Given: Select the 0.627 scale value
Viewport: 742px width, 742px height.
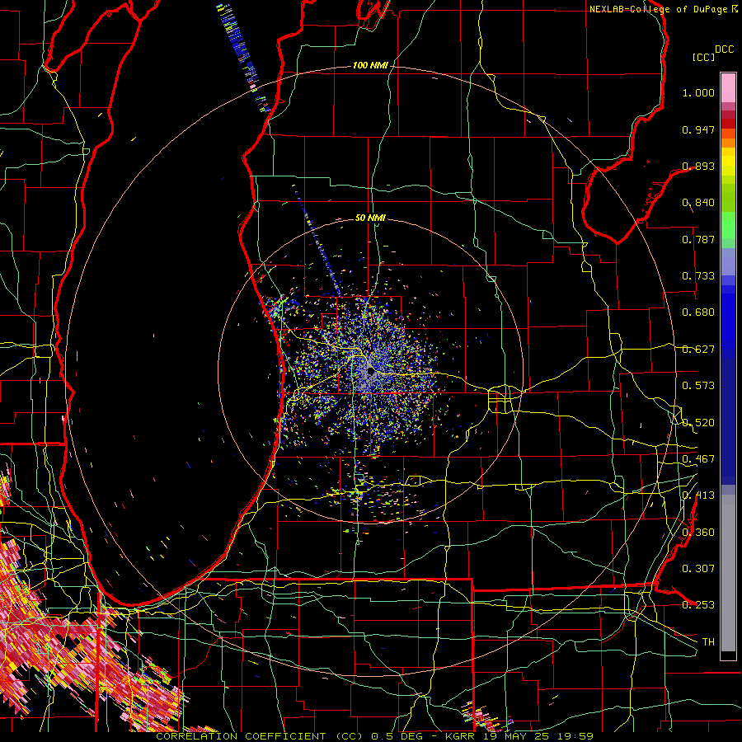Looking at the screenshot, I should point(698,350).
